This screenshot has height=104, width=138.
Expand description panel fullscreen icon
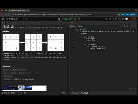click(64, 23)
